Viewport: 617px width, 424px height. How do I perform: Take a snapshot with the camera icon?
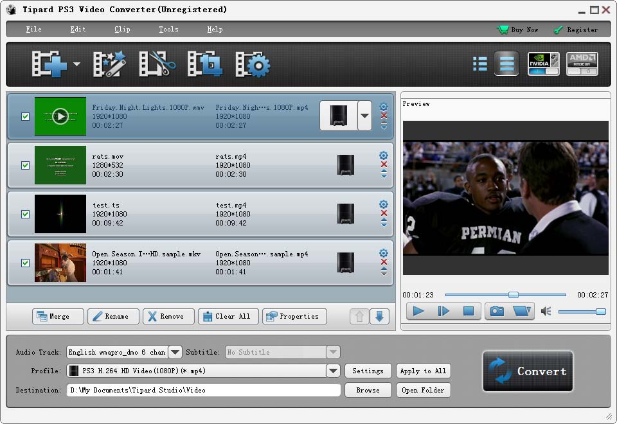coord(497,311)
